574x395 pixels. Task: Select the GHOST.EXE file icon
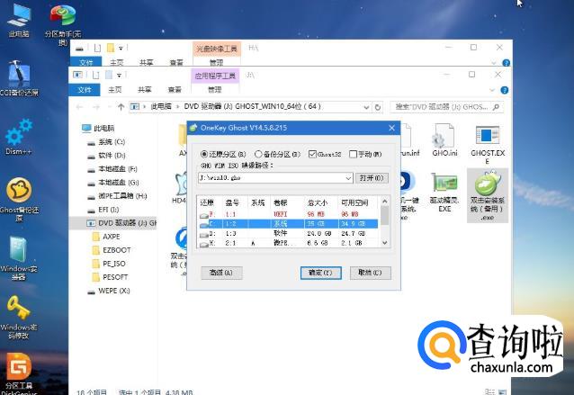pos(488,144)
